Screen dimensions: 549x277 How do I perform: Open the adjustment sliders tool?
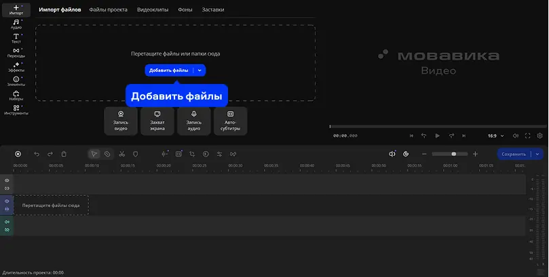coord(219,154)
